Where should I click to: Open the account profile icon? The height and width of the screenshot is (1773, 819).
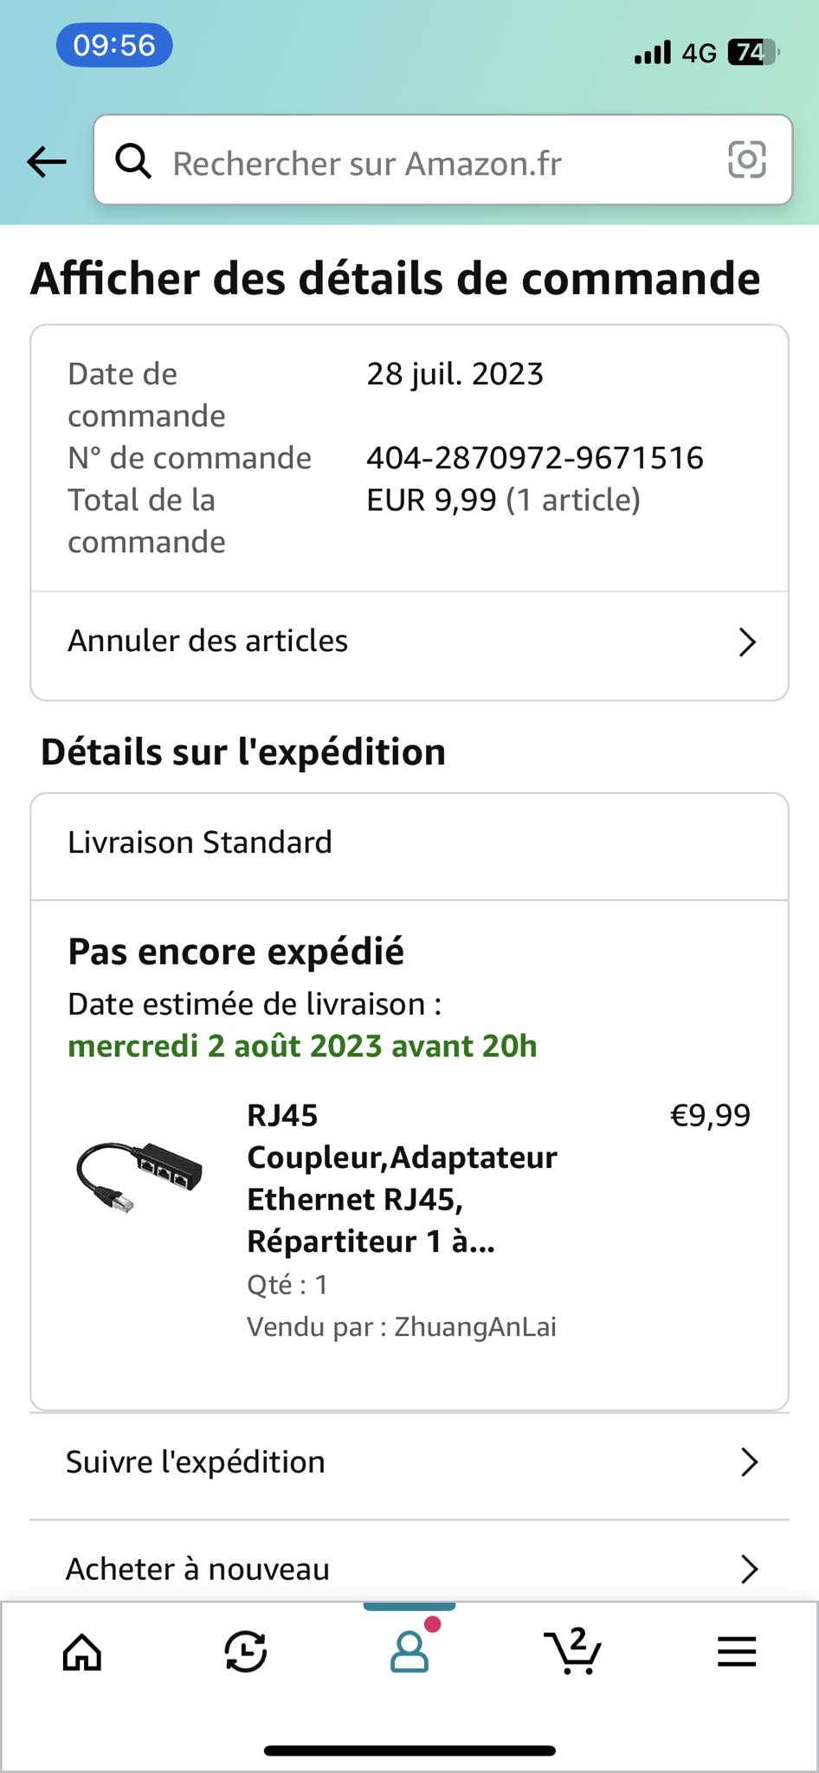pos(409,1652)
